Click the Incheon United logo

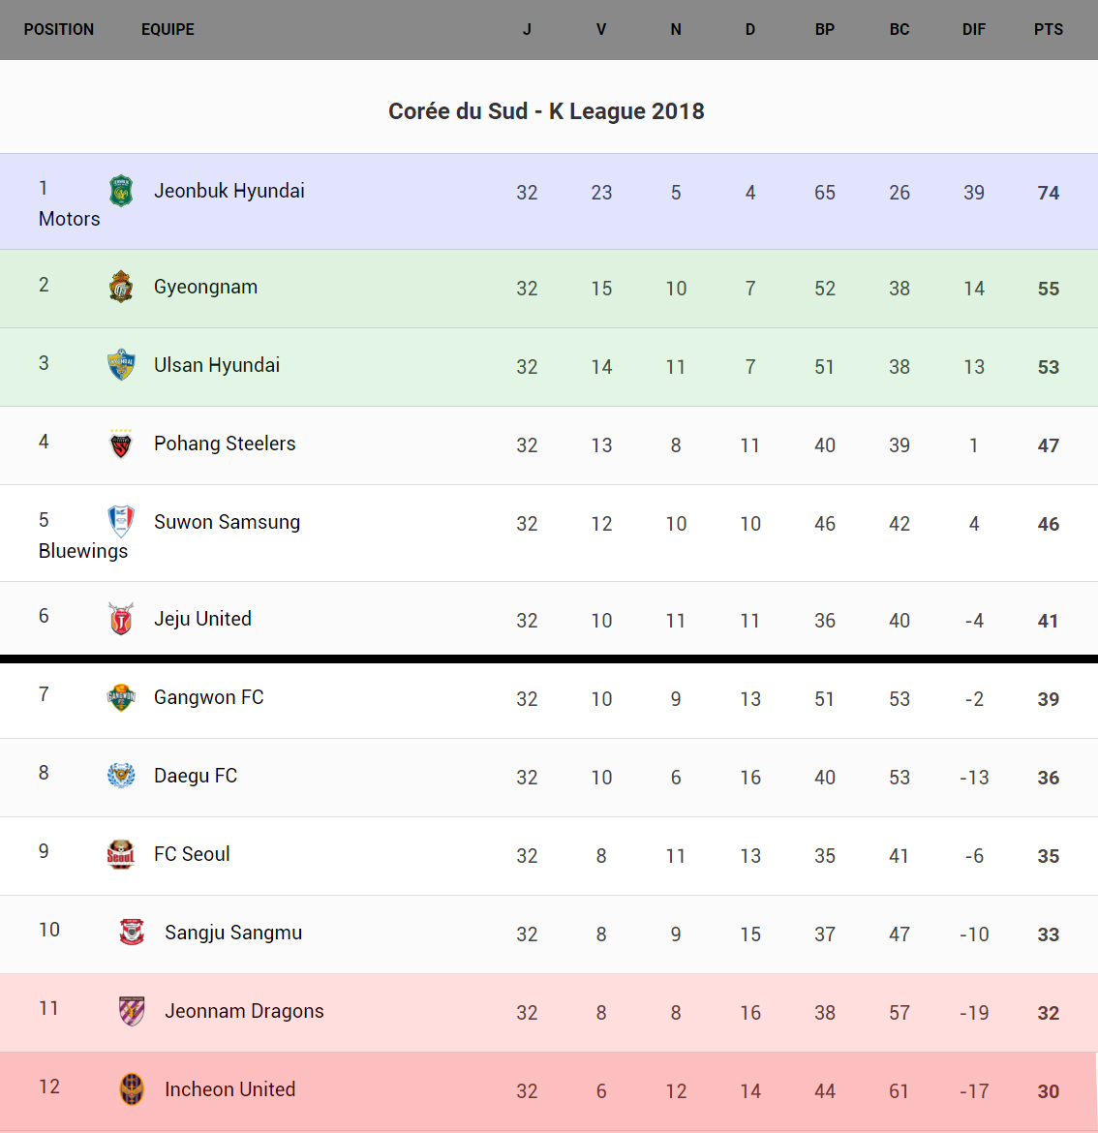pyautogui.click(x=132, y=1089)
